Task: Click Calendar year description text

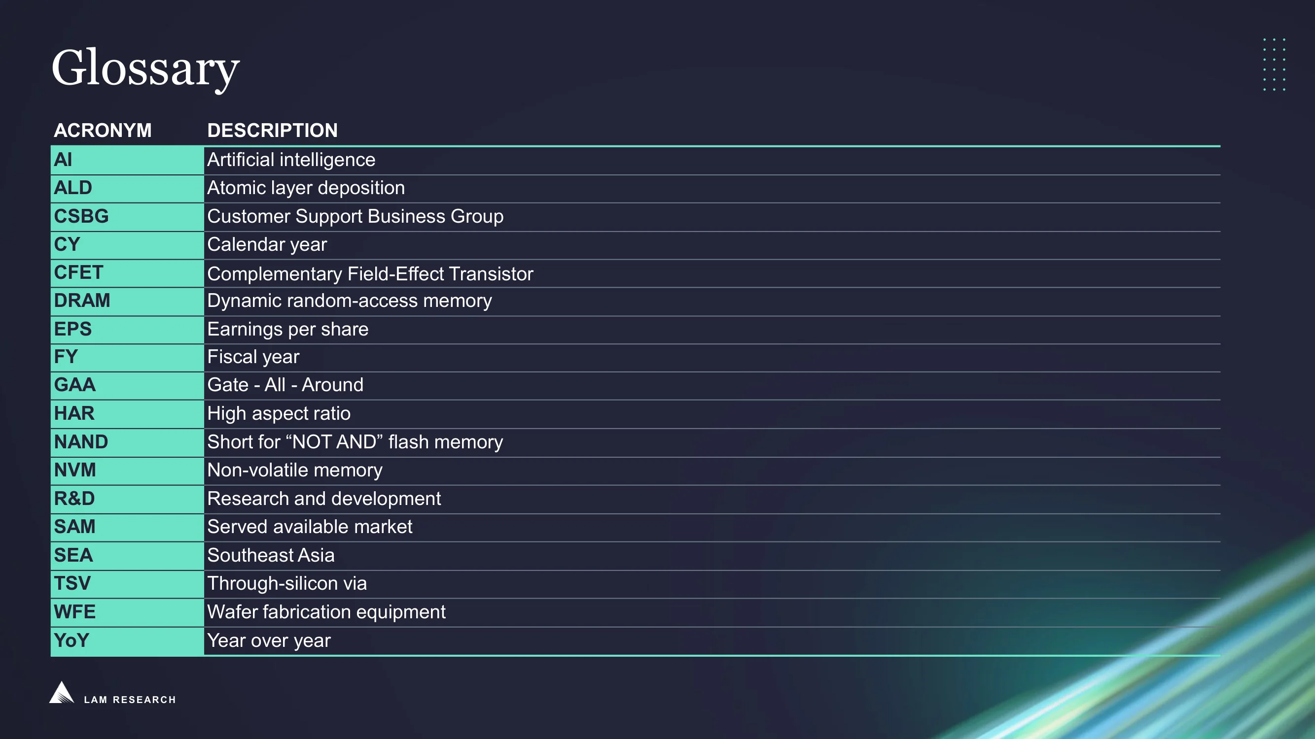Action: click(267, 245)
